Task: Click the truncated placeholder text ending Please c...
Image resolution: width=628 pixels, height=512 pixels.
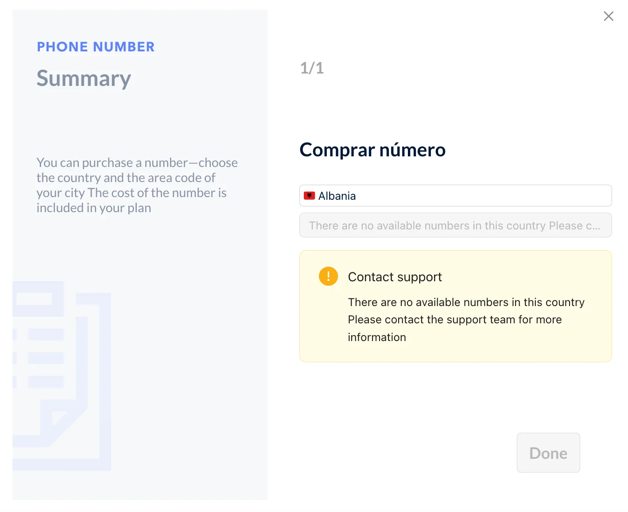Action: click(x=454, y=226)
